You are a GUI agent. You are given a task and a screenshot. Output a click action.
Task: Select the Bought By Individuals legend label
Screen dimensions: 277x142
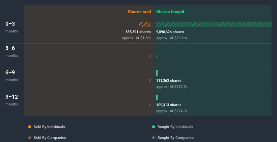tap(175, 127)
